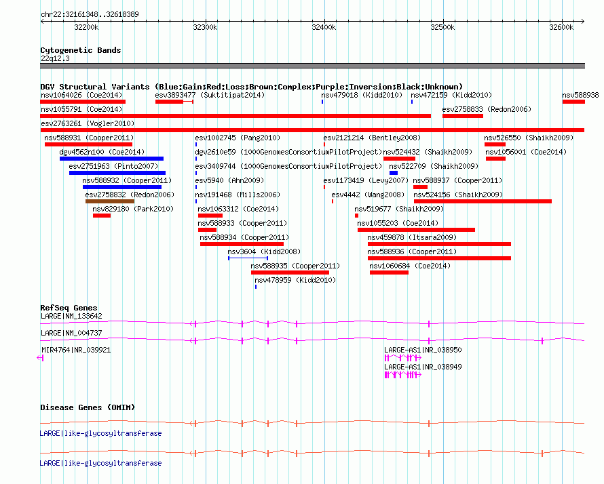604x484 pixels.
Task: Open the LARGE-AS1|NR_038950 transcript
Action: click(423, 350)
